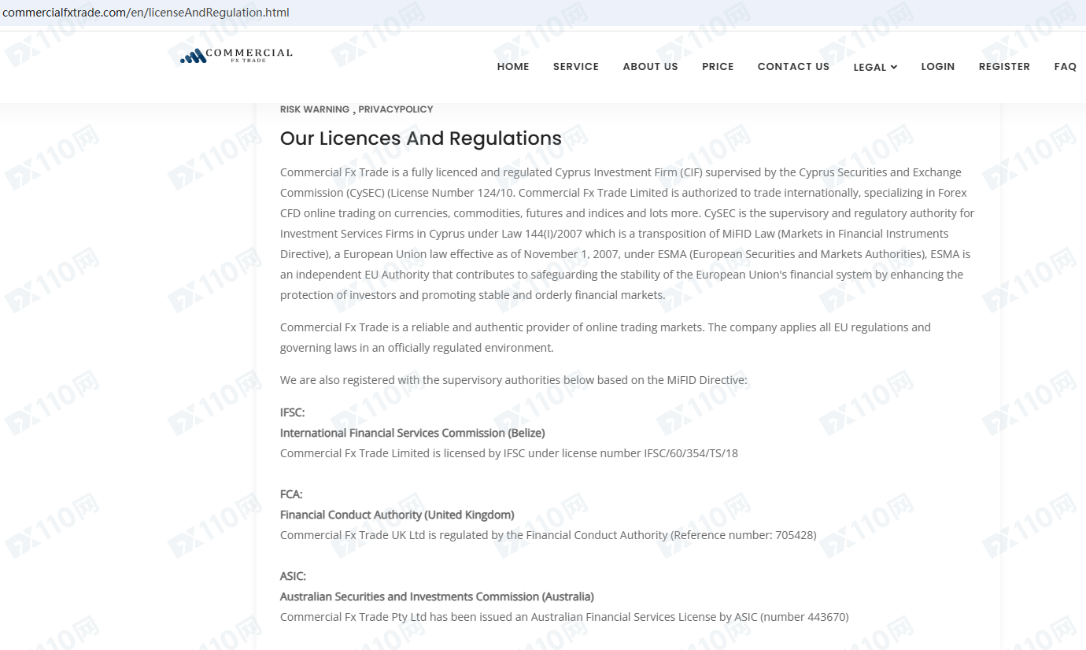Click the ASIC license number 443670 line
1086x650 pixels.
click(564, 617)
